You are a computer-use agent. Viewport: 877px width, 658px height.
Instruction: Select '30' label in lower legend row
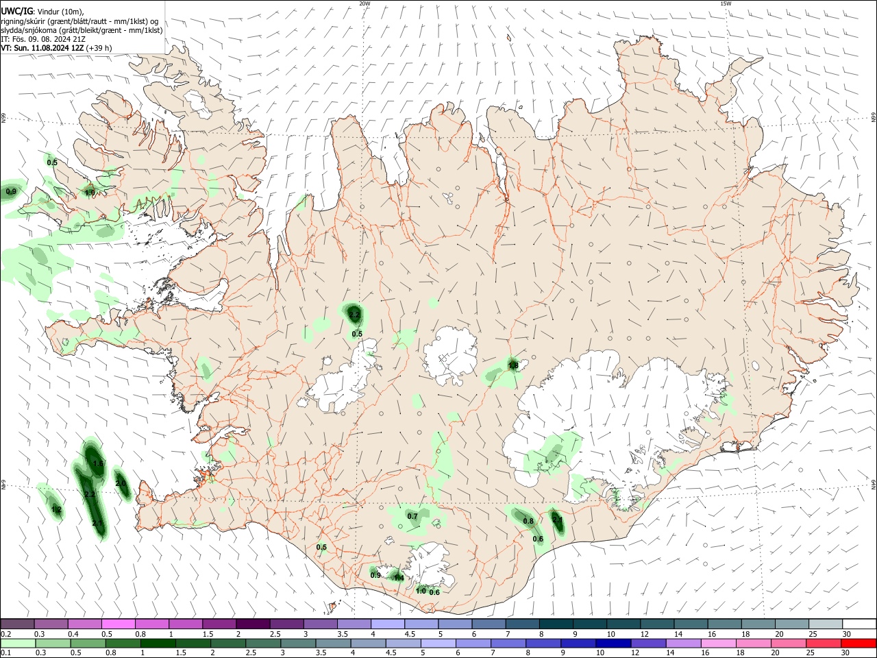(845, 653)
